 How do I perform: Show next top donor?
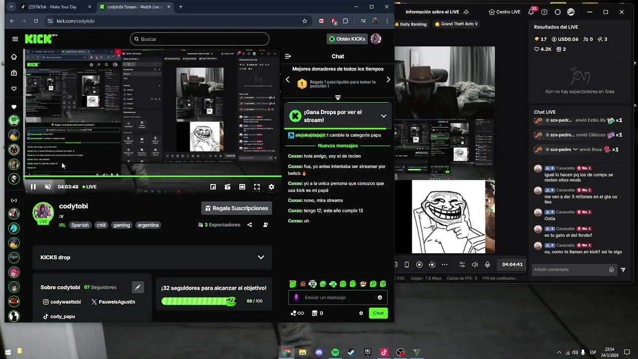(388, 80)
